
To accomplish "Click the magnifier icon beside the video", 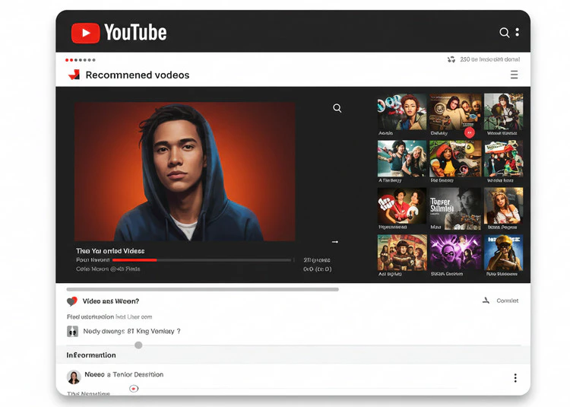I will tap(337, 108).
